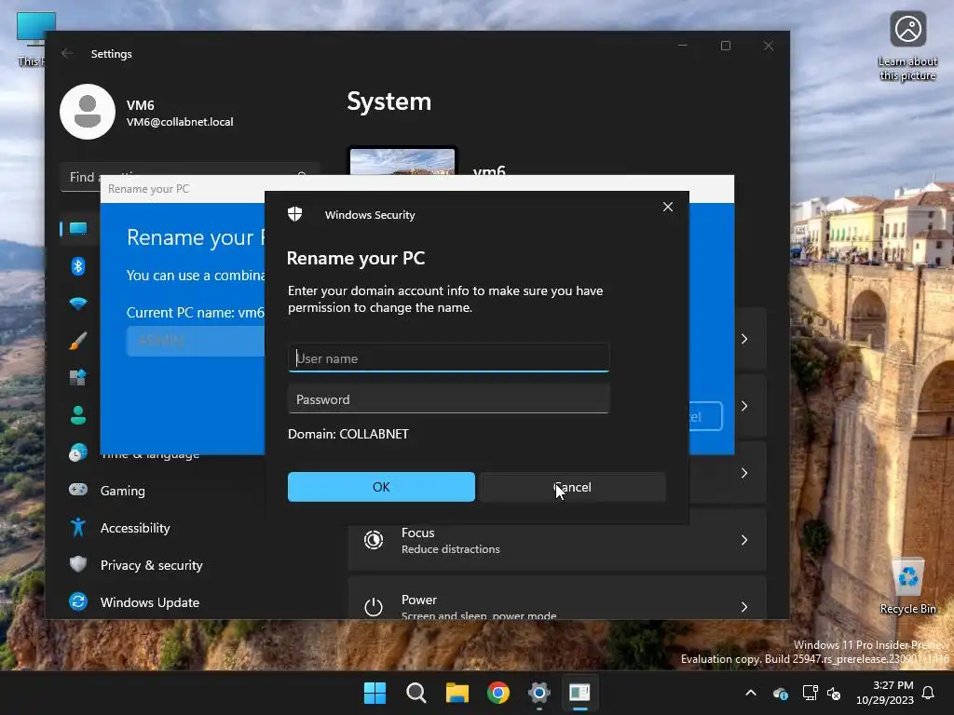Viewport: 954px width, 715px height.
Task: Click the new PC name field in Rename dialog
Action: (x=196, y=341)
